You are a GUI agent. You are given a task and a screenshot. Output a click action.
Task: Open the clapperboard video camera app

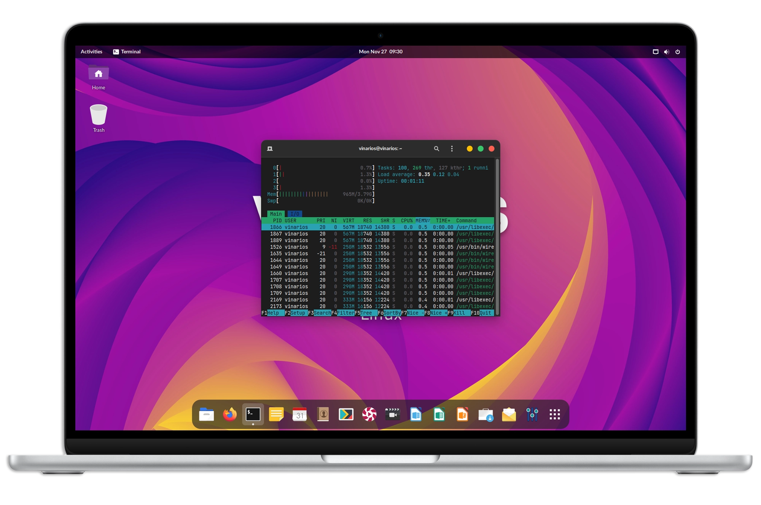(392, 414)
